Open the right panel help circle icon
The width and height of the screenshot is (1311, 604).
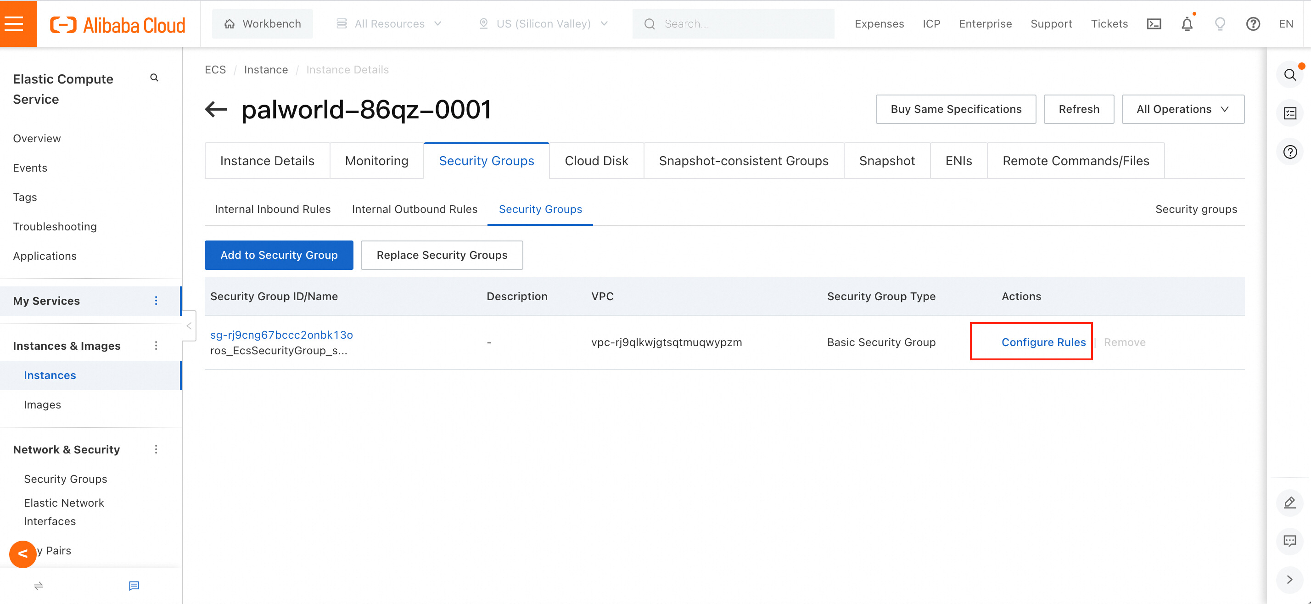click(x=1290, y=151)
